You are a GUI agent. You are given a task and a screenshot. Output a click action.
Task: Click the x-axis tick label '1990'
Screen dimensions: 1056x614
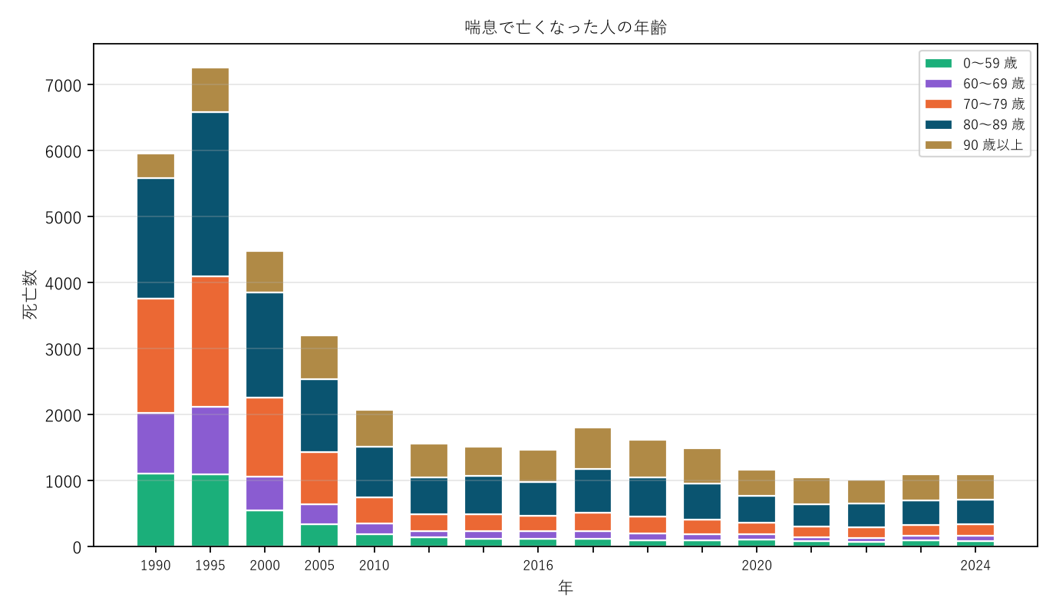(156, 566)
